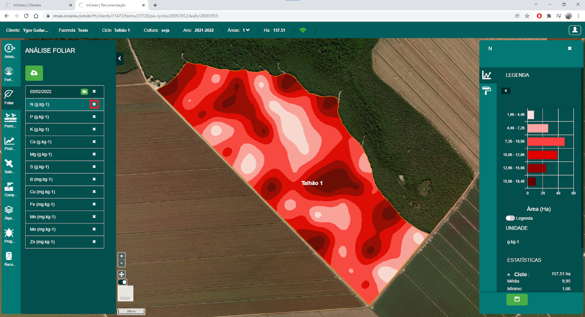Select the P (g.kg-1) nutrient row
This screenshot has height=317, width=585.
(65, 117)
